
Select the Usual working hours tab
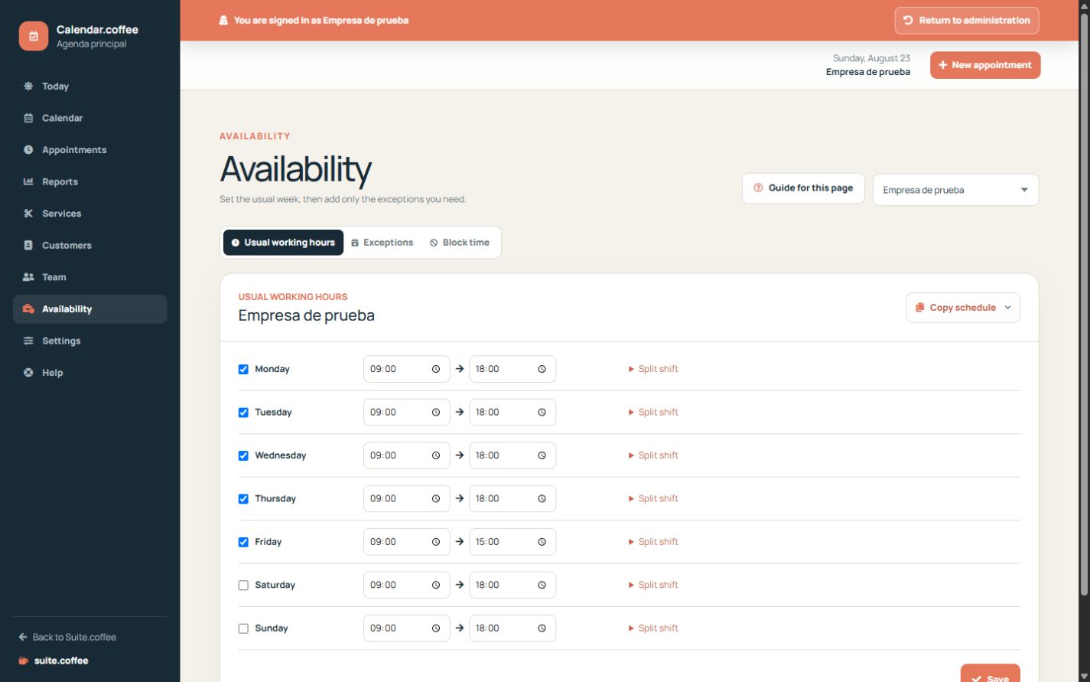283,243
